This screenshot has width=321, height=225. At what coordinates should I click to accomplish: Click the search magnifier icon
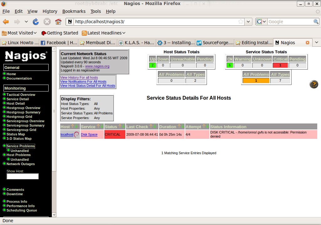[316, 22]
